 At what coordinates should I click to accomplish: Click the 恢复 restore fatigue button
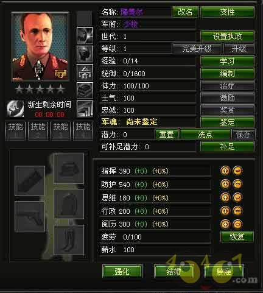(x=237, y=237)
